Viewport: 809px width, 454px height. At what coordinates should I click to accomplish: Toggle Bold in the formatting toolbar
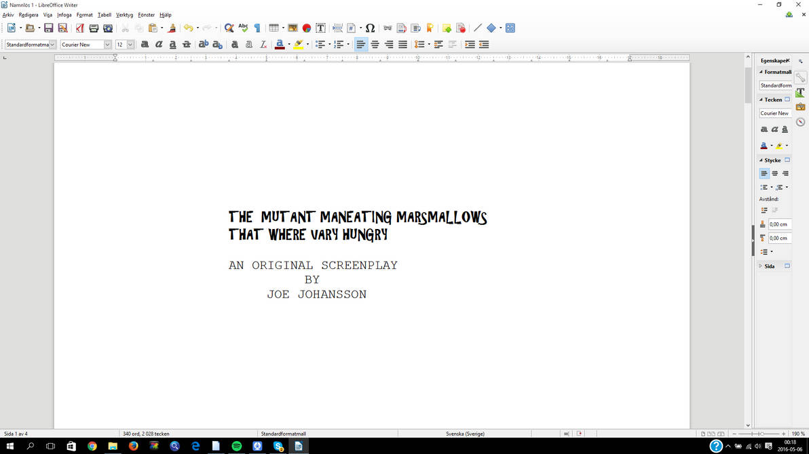point(145,44)
